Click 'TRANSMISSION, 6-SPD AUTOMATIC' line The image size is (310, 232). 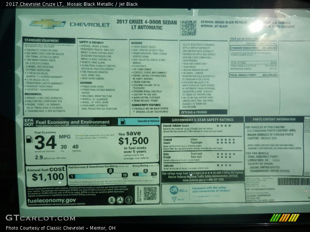click(x=45, y=111)
